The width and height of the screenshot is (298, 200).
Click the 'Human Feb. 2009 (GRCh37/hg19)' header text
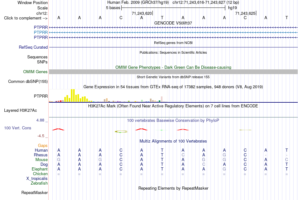point(138,3)
